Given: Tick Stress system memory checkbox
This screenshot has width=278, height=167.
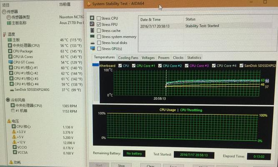Looking at the screenshot, I should [x=99, y=37].
